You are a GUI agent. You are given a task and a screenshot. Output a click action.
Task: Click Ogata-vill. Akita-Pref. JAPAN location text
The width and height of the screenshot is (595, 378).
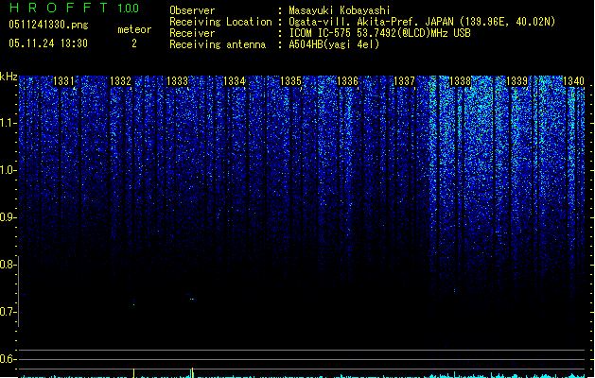[x=422, y=22]
